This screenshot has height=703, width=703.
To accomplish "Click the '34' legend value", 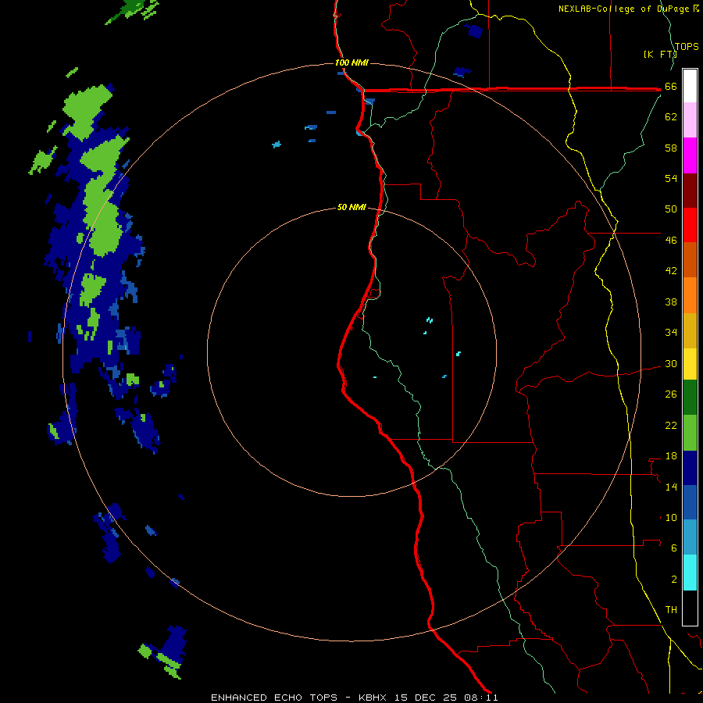I will point(671,333).
